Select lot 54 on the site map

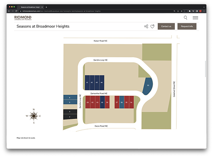coord(131,102)
